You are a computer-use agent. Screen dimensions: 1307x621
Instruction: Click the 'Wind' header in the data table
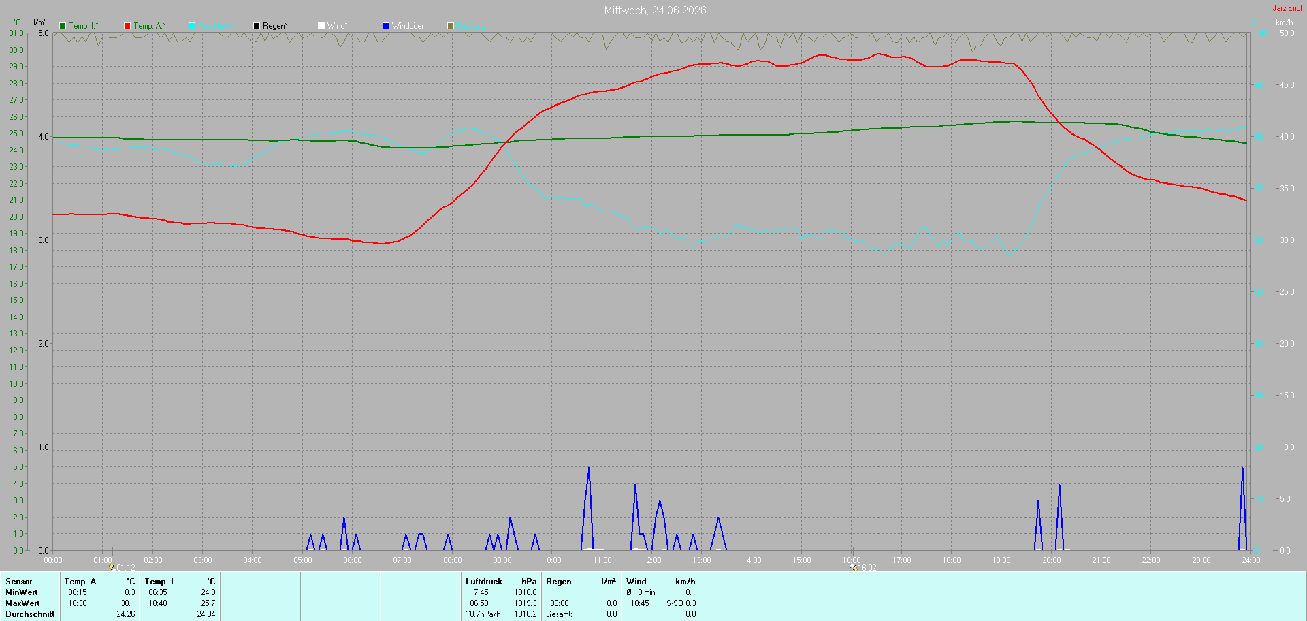coord(636,582)
